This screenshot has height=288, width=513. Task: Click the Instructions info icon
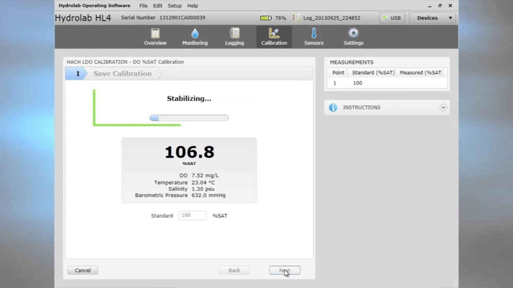coord(333,108)
